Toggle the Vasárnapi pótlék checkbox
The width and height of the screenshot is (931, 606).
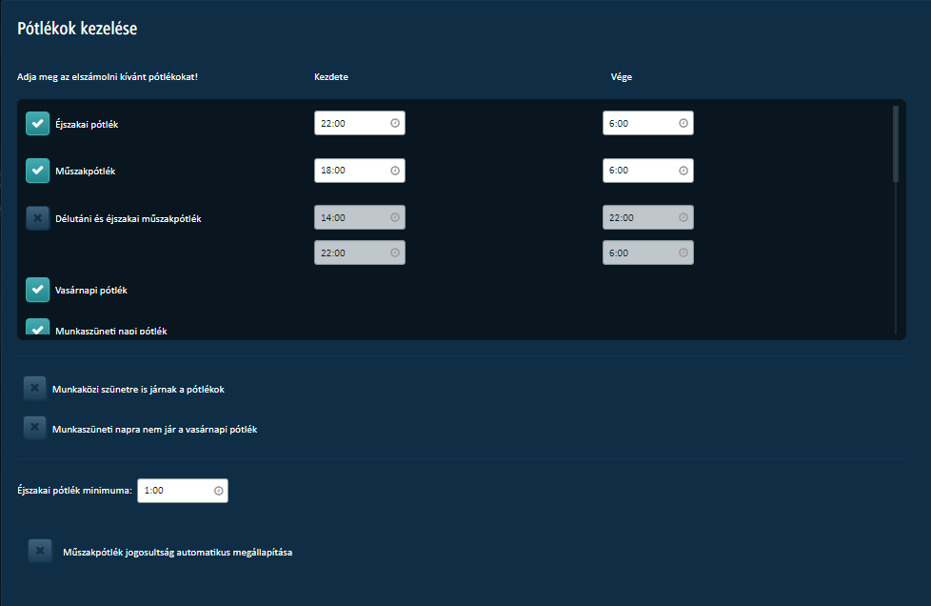coord(37,290)
